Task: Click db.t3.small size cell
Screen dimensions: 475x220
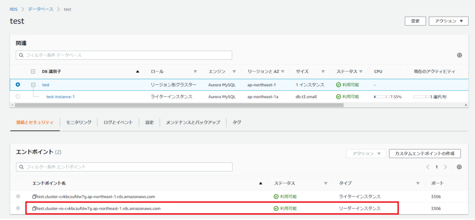Action: tap(307, 97)
